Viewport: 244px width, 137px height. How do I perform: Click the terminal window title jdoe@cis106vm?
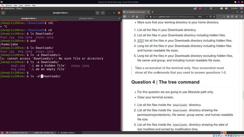[x=61, y=13]
